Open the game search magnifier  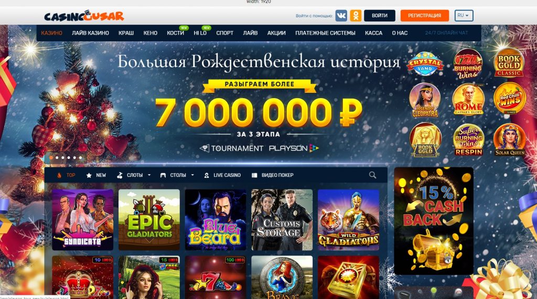[373, 175]
